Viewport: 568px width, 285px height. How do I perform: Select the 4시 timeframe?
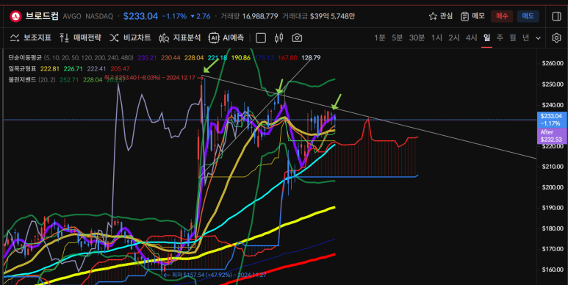tap(471, 37)
